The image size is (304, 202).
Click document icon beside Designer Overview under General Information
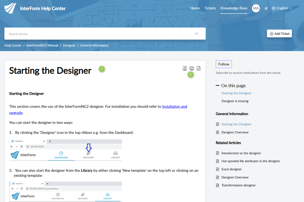(217, 133)
